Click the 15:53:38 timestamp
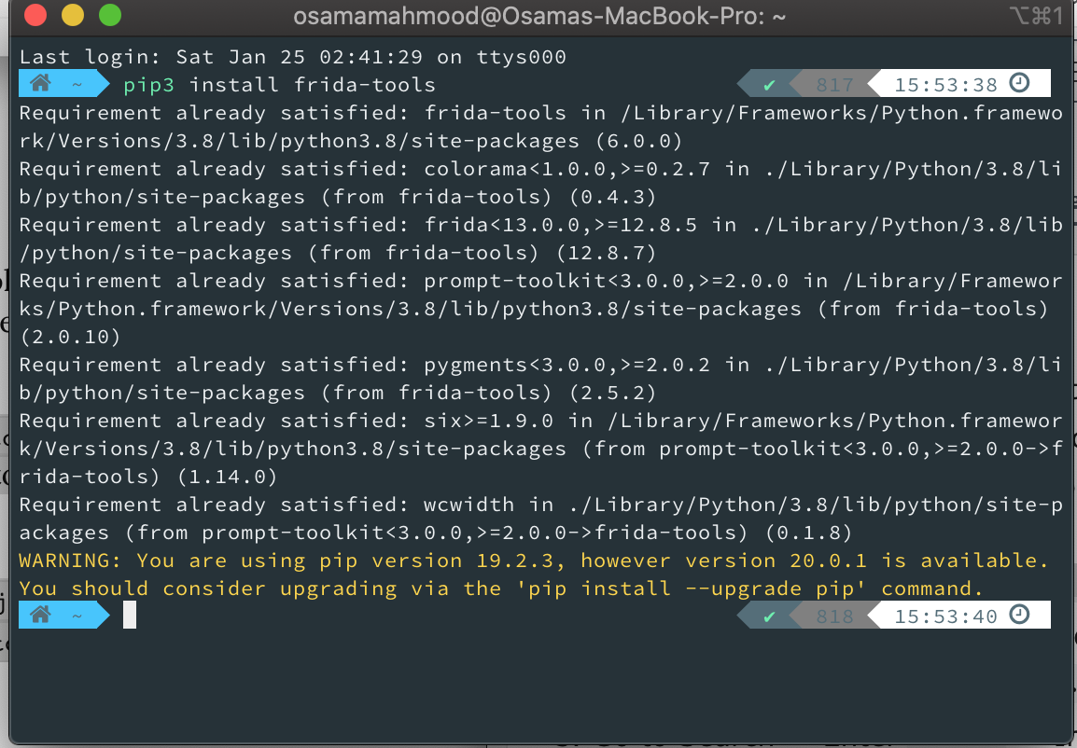This screenshot has width=1077, height=748. (945, 85)
